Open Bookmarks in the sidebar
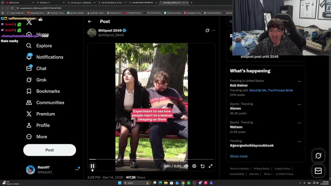The width and height of the screenshot is (331, 186). [43, 91]
